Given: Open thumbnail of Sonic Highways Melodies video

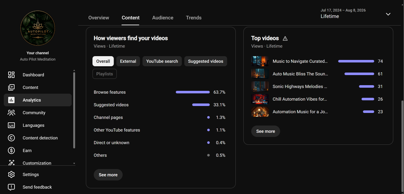Looking at the screenshot, I should (x=260, y=86).
